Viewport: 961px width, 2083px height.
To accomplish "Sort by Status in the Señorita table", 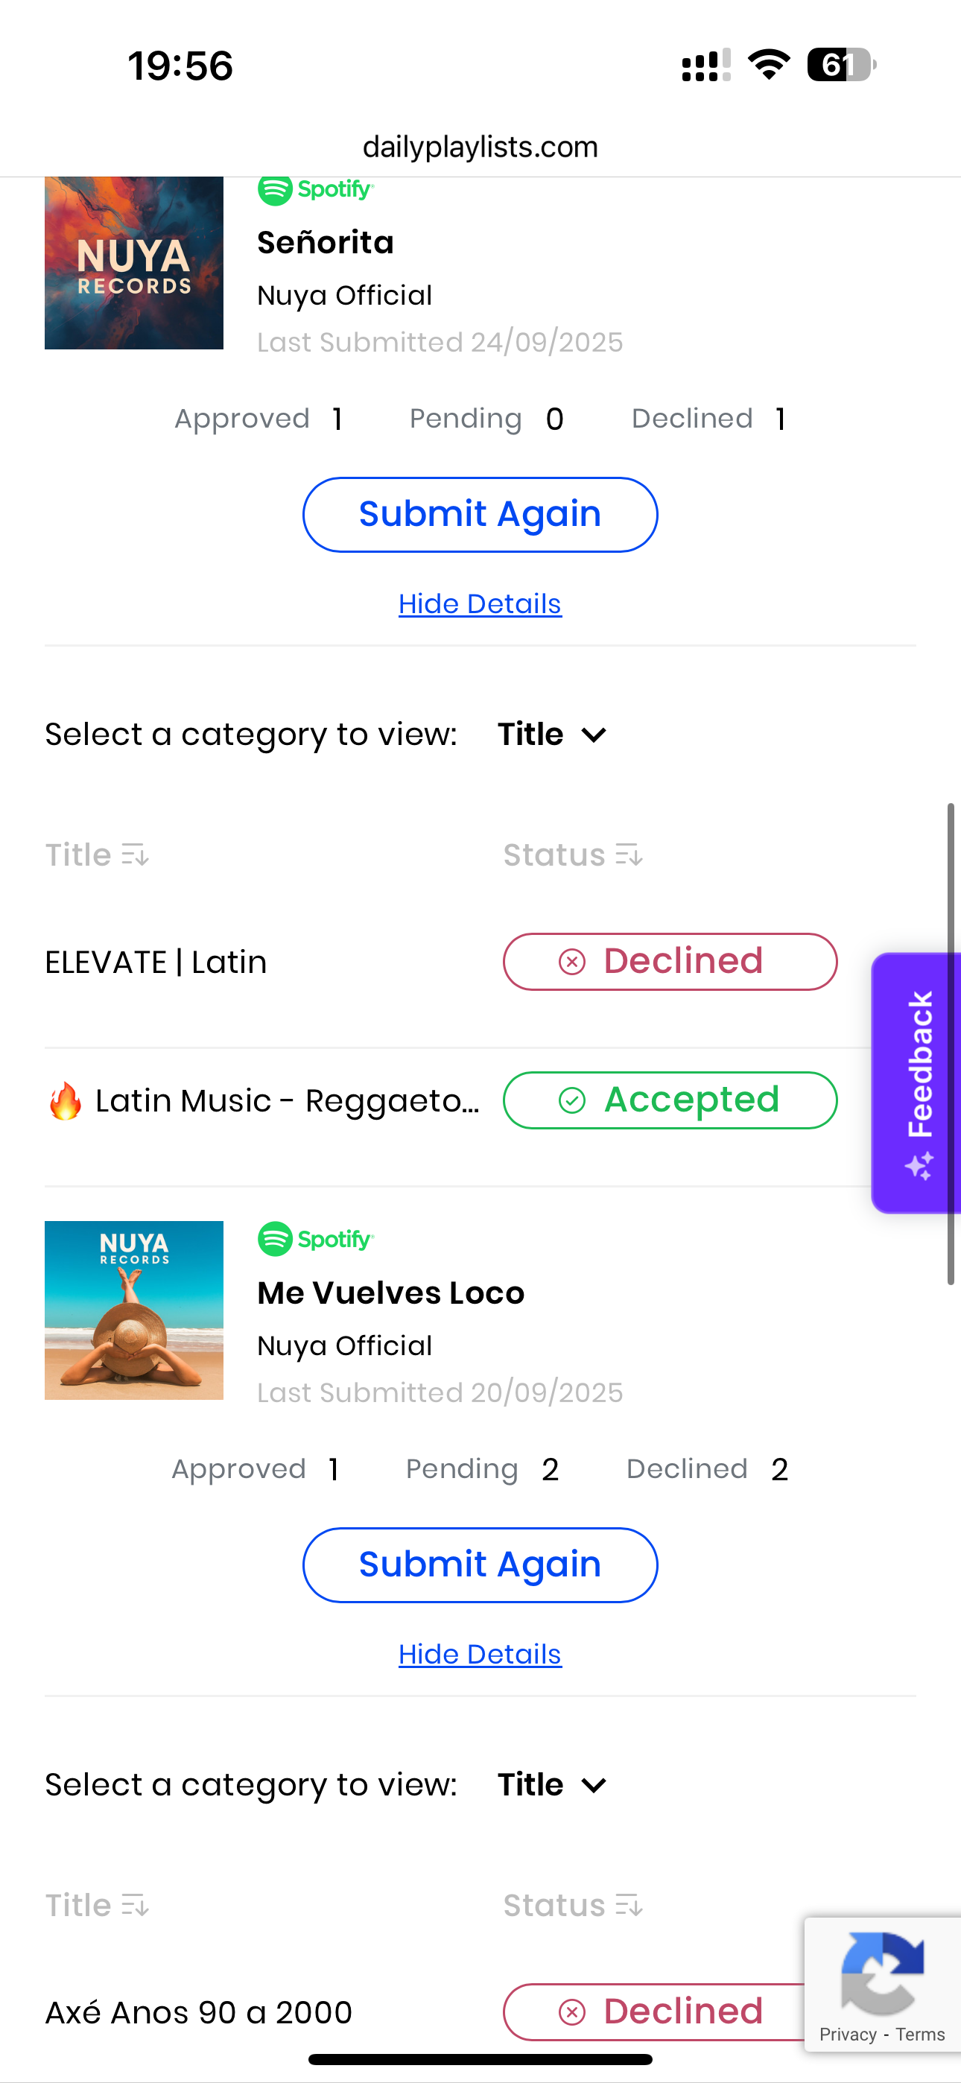I will (x=573, y=855).
